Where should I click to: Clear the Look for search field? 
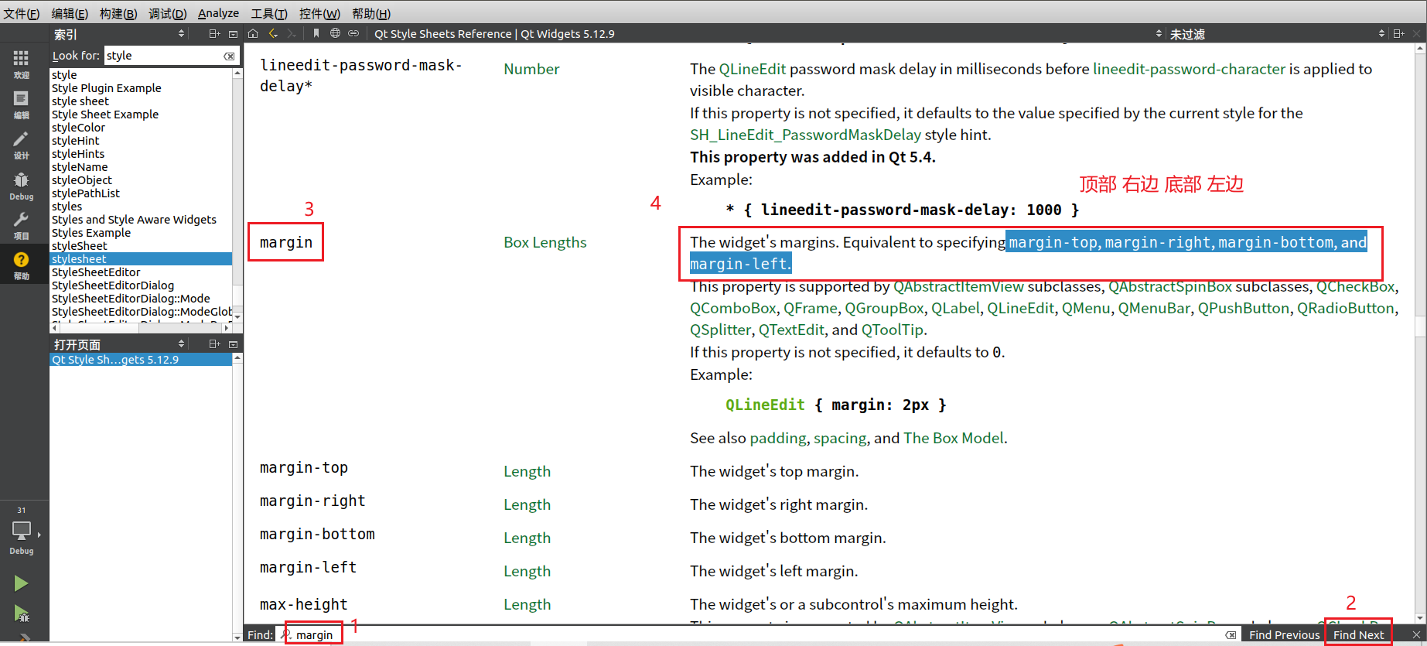click(229, 56)
